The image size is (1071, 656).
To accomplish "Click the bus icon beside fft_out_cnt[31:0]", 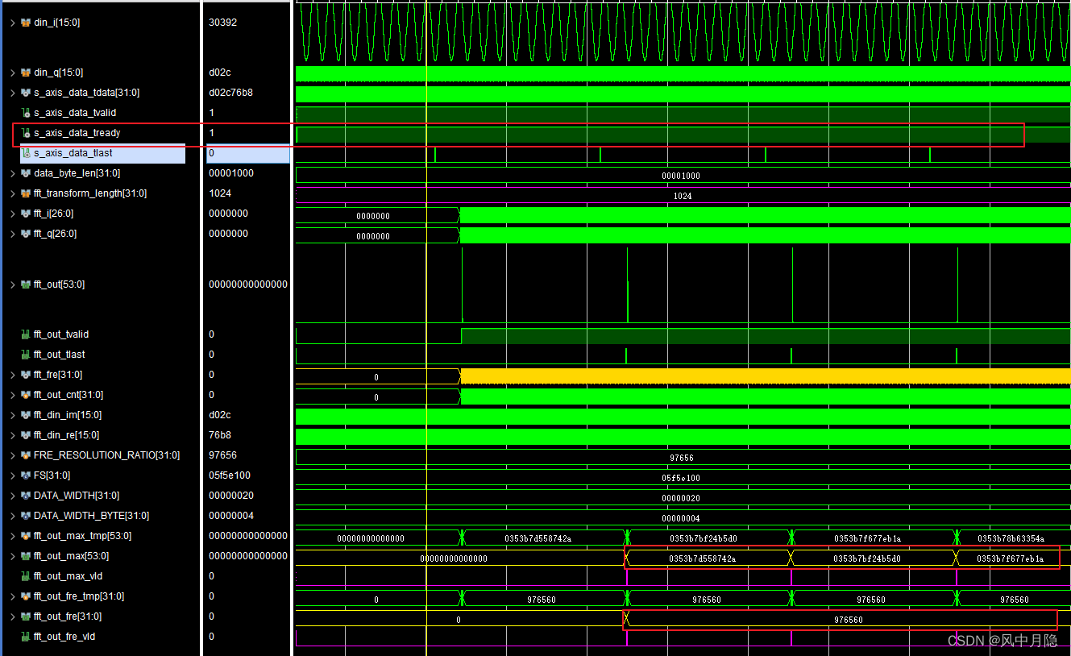I will point(26,395).
